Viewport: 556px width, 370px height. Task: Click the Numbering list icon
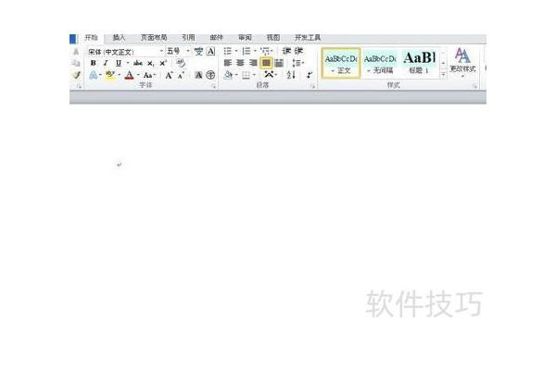(x=246, y=52)
